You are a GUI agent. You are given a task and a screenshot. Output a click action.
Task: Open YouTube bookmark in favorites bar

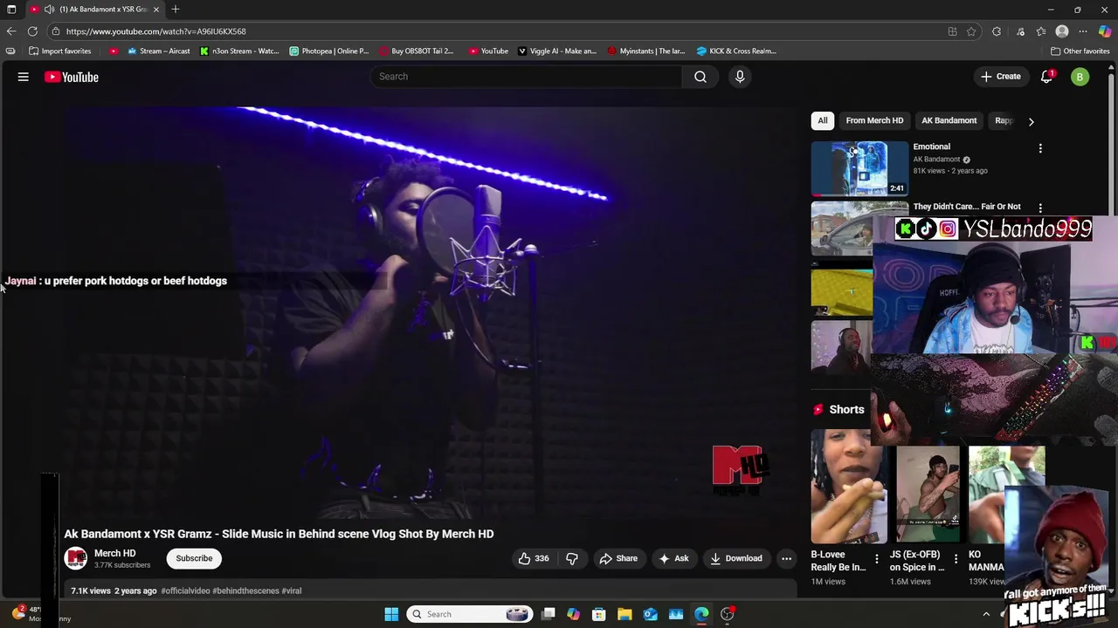pyautogui.click(x=488, y=51)
